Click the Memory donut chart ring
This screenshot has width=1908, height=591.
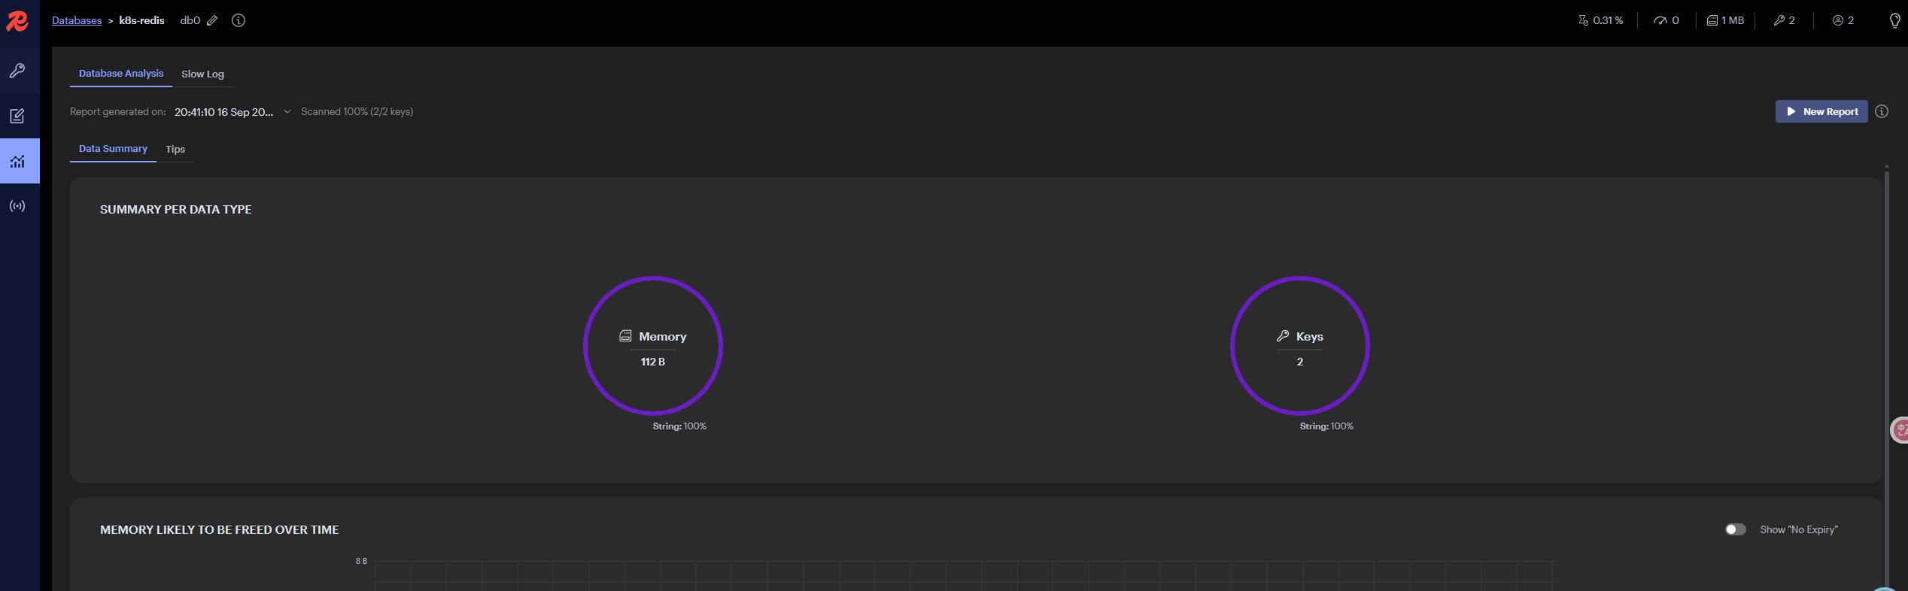tap(653, 279)
